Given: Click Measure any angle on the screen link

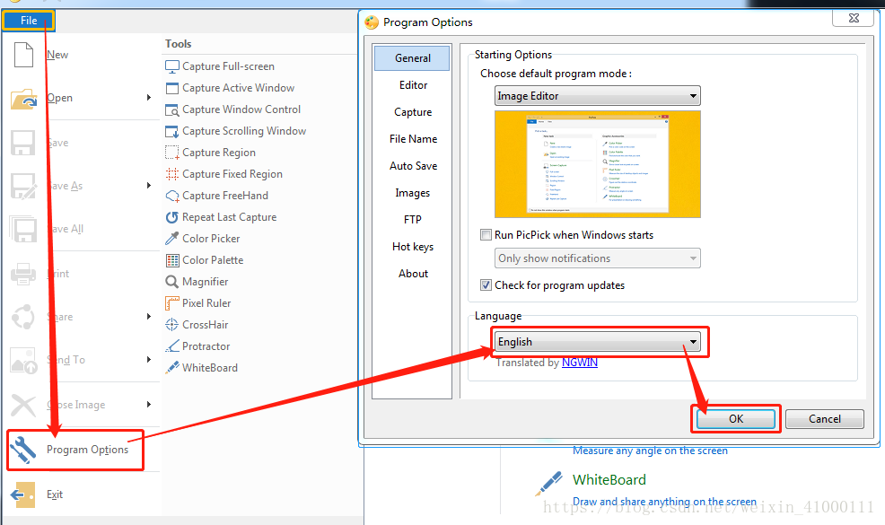Looking at the screenshot, I should coord(650,451).
